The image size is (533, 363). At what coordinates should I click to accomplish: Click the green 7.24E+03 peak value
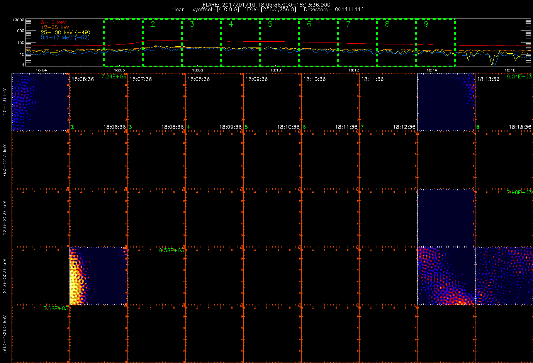point(114,77)
